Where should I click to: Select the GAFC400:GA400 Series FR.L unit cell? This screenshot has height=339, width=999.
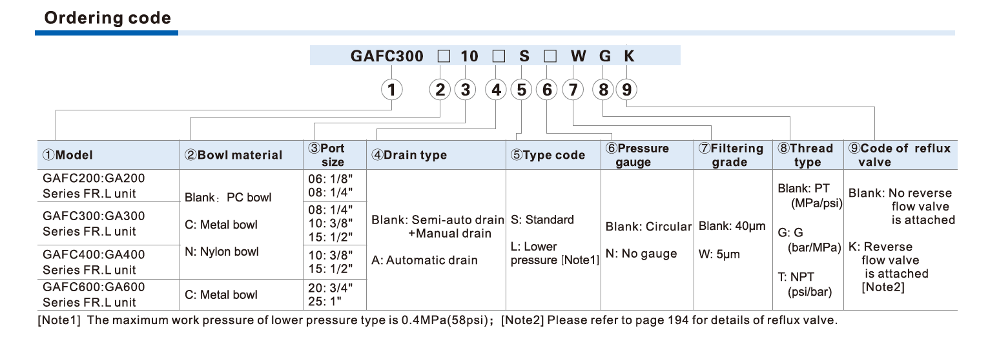coord(94,262)
